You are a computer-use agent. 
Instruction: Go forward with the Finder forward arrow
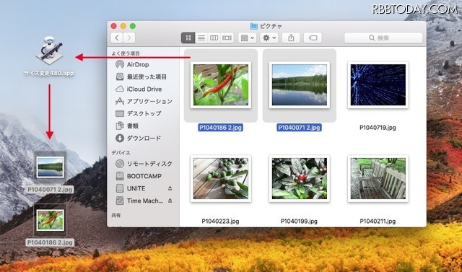pos(129,38)
